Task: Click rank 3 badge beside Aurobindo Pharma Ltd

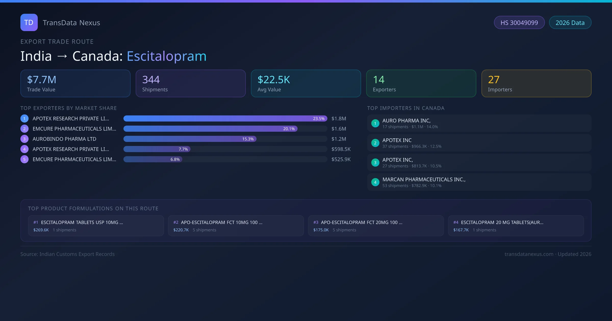Action: pyautogui.click(x=24, y=139)
